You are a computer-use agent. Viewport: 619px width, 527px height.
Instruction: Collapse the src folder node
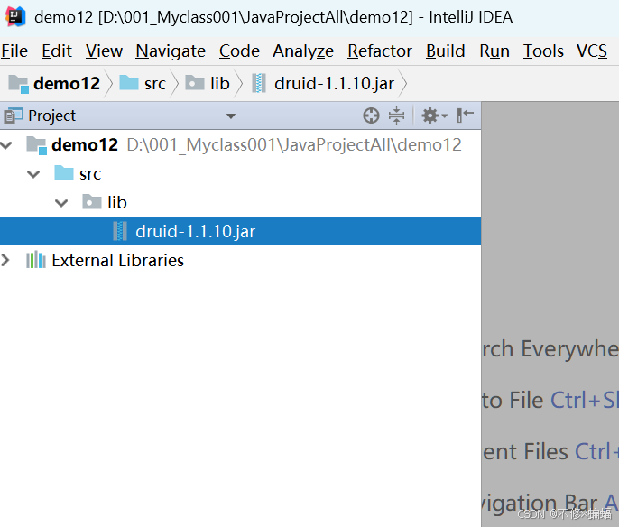33,174
